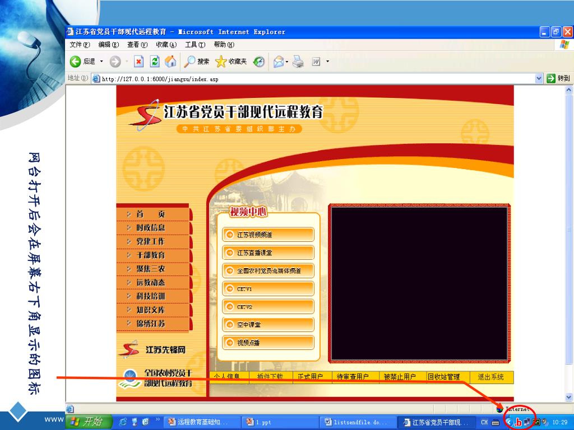Image resolution: width=574 pixels, height=430 pixels.
Task: Select the CETV1 channel button
Action: 268,288
